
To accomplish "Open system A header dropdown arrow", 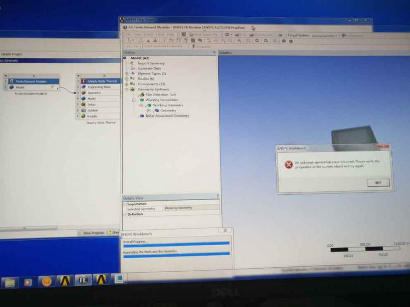I will point(6,76).
